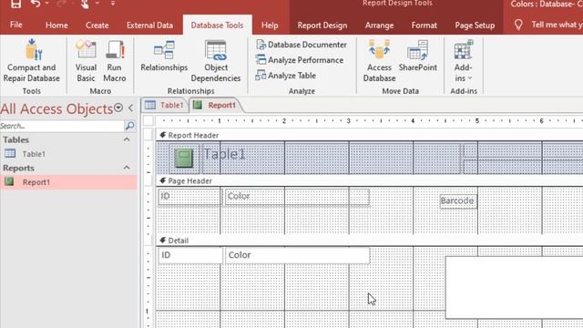This screenshot has width=583, height=328.
Task: Click the Page Header section bar
Action: point(369,181)
